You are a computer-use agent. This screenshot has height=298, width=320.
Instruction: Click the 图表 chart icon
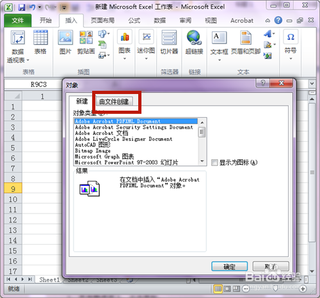[x=125, y=37]
